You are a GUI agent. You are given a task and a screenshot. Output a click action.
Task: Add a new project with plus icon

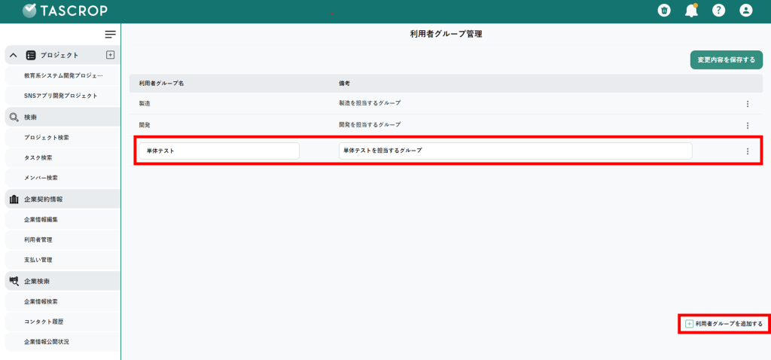coord(110,54)
